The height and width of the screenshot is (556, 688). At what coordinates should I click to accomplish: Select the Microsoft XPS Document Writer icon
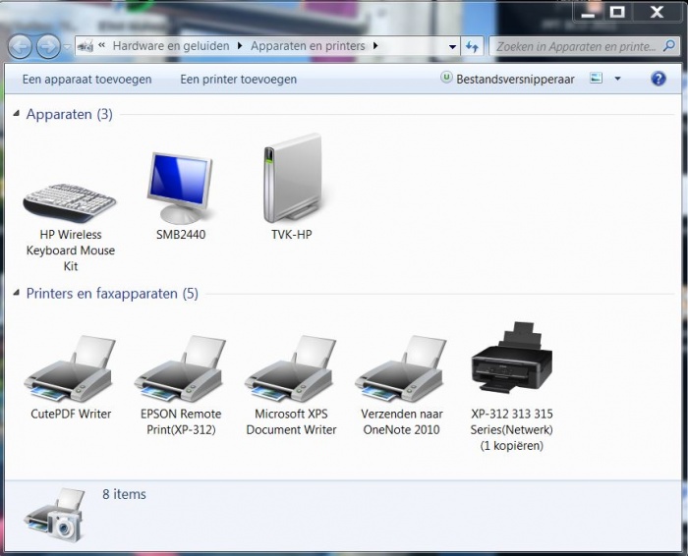291,368
